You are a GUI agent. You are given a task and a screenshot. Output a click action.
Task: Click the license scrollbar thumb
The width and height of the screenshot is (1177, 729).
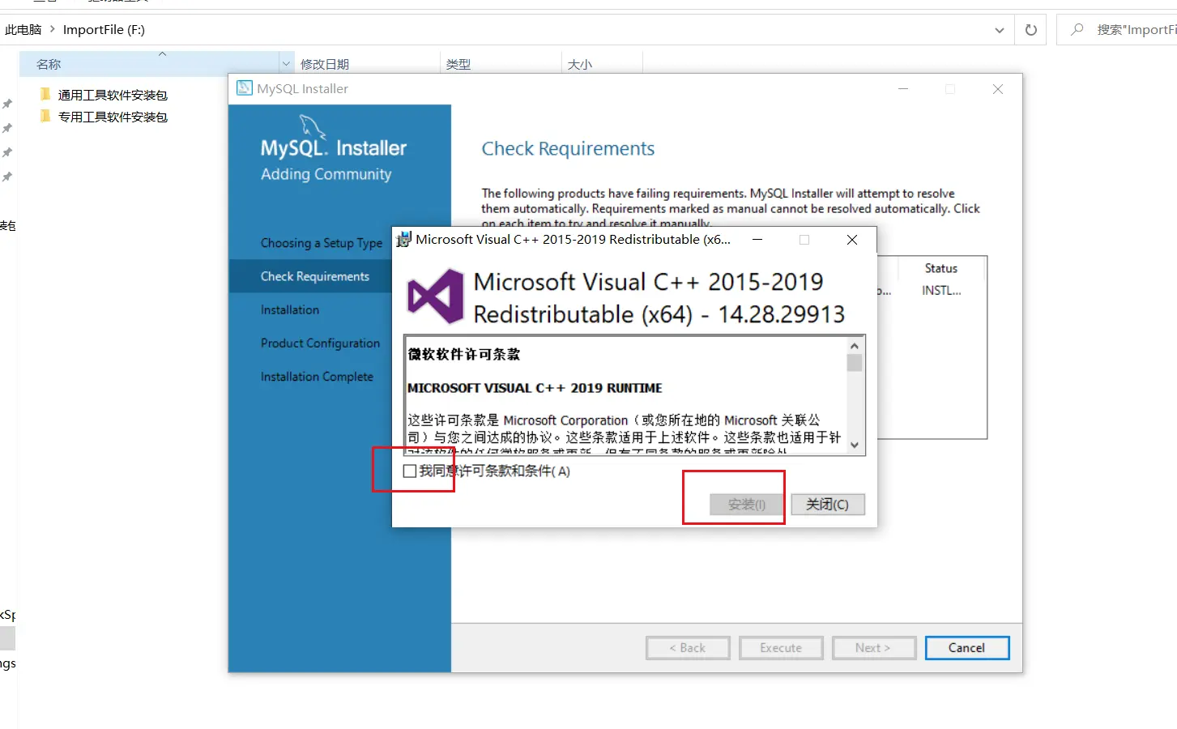[x=855, y=362]
